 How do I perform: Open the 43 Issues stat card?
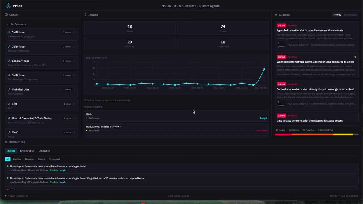[x=130, y=28]
